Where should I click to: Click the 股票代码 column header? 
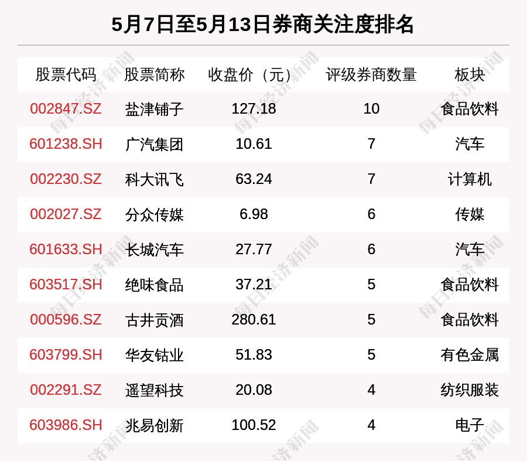(x=66, y=74)
